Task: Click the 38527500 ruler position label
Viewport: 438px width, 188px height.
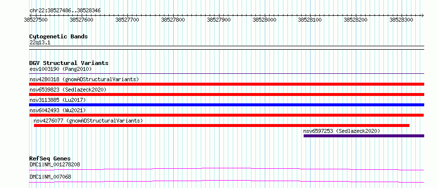Action: pos(36,20)
